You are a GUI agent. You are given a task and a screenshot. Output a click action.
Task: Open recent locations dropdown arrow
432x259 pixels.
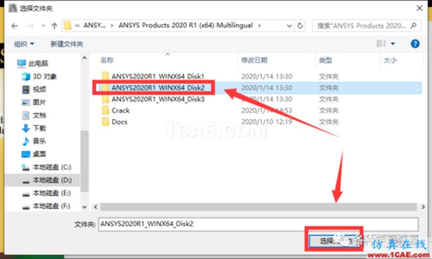click(43, 26)
